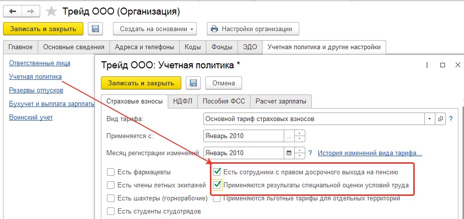Open calendar picker for registration month
Screen dimensions: 464x219
pos(289,153)
